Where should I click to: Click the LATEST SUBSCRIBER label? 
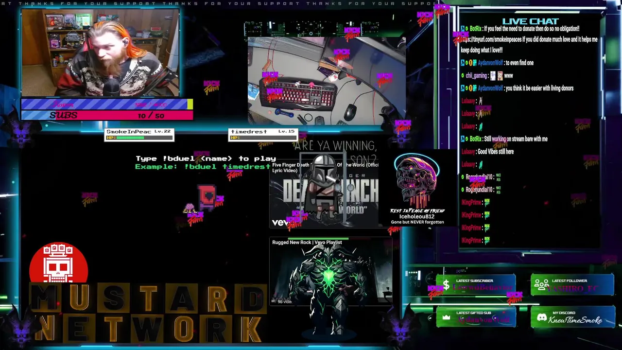tap(475, 280)
